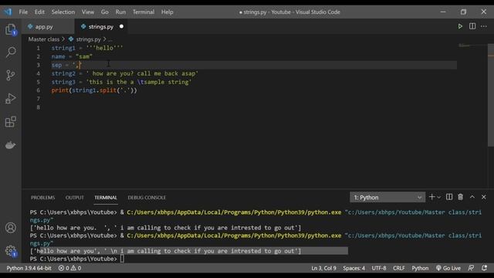
Task: Run Python file with play icon
Action: tap(460, 26)
